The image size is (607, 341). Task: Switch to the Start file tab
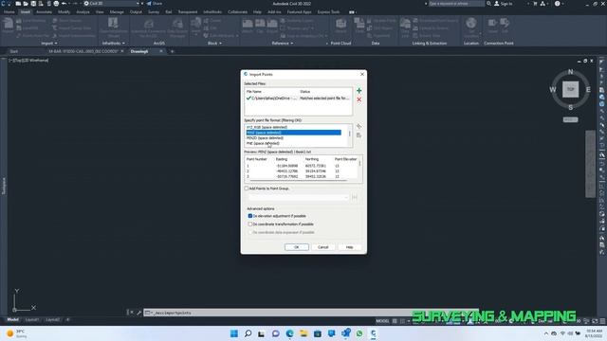point(14,51)
